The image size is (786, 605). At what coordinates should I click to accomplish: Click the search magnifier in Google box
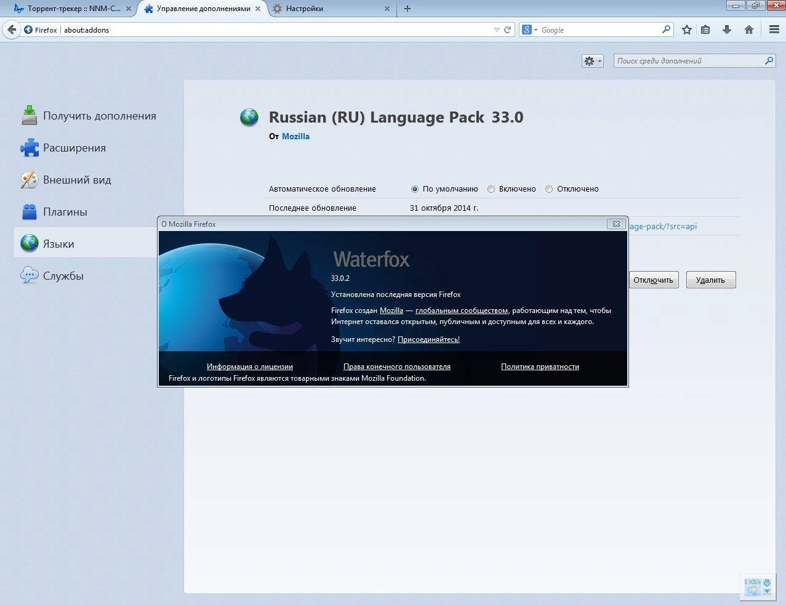(x=666, y=30)
